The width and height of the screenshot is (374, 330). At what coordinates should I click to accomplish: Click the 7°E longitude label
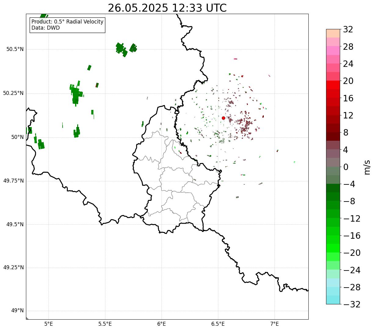274,324
